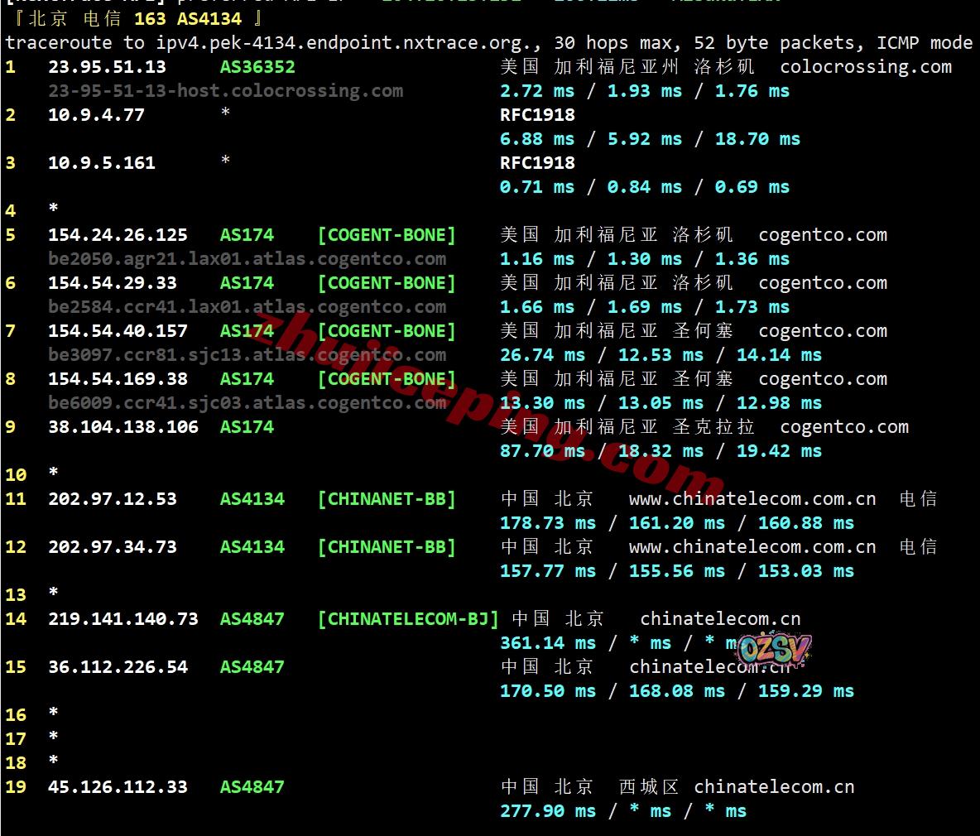Click the first RFC1918 label for 10.9.4.77
Screen dimensions: 980x836
[537, 115]
